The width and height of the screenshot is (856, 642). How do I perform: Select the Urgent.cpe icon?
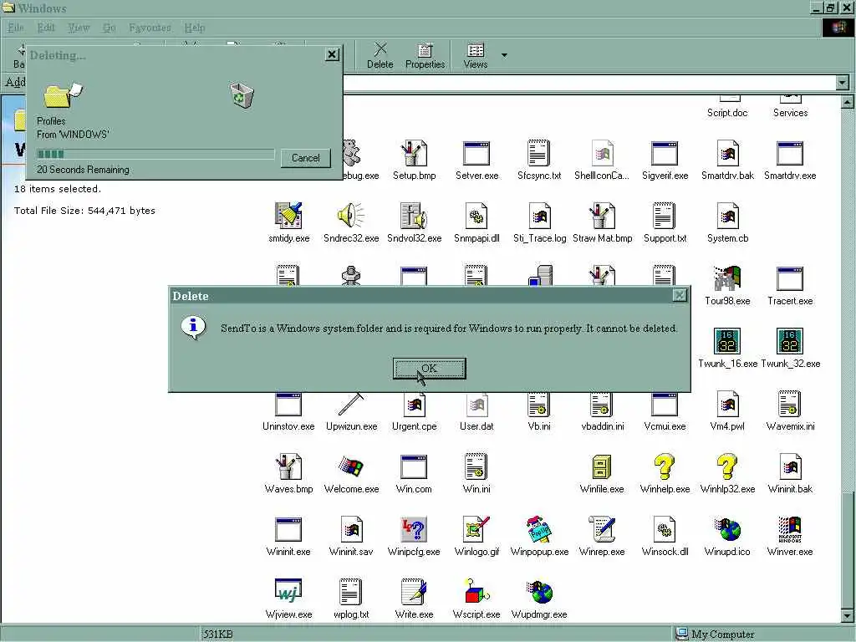(414, 405)
